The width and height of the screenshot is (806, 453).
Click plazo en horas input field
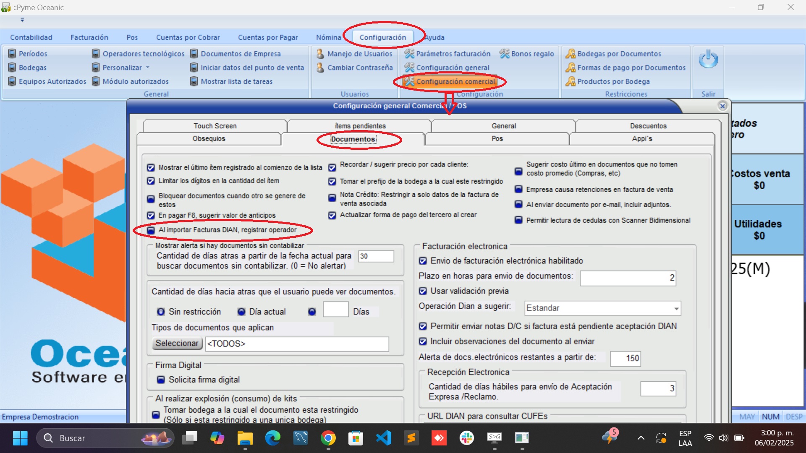pos(628,278)
